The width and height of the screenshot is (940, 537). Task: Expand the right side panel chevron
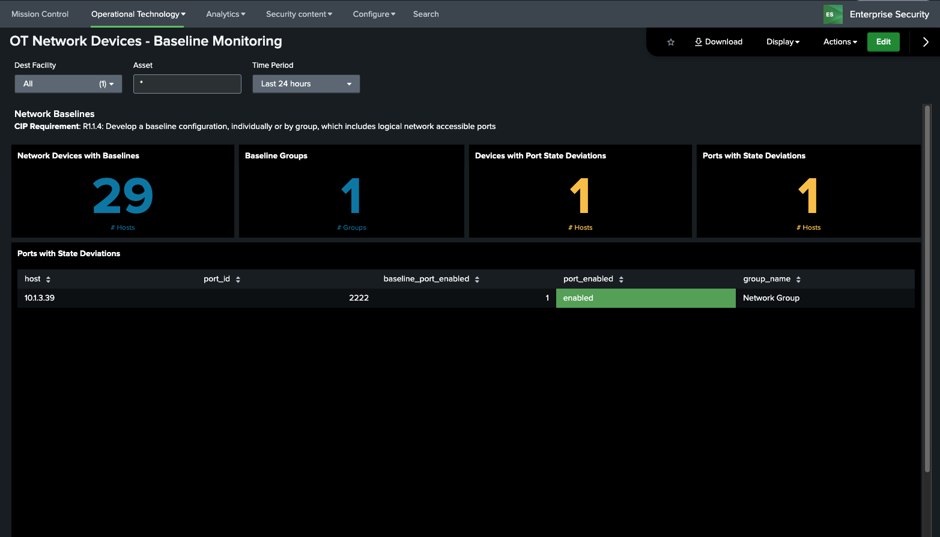[x=925, y=42]
